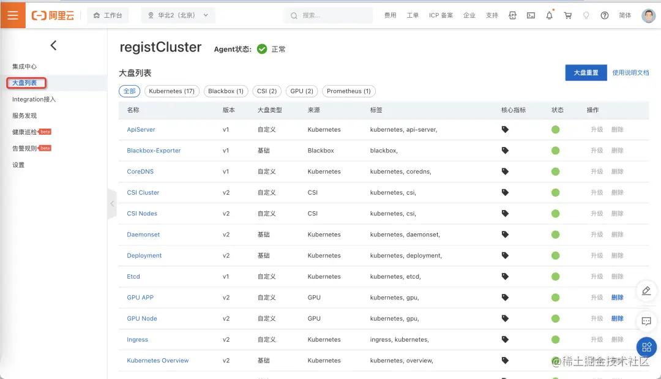Open the ApiServer dashboard link
Viewport: 661px width, 379px height.
point(141,129)
